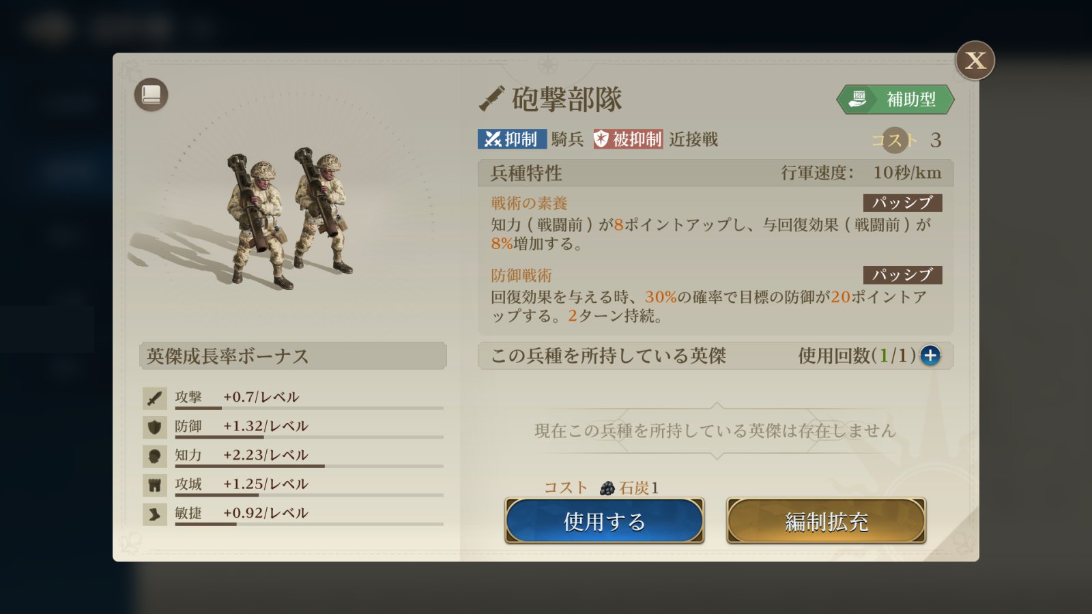This screenshot has width=1092, height=614.
Task: Click the 石炭 coal cost icon
Action: 607,488
